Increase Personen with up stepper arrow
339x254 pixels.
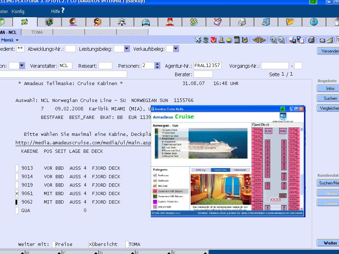pyautogui.click(x=157, y=64)
